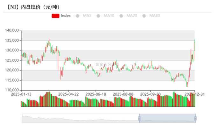Viewport: 215px width, 132px height.
Task: Click the unselected area of zoom overview
Action: (x=80, y=118)
